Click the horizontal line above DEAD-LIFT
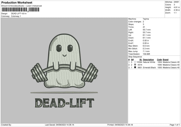This screenshot has width=181, height=127. point(64,92)
